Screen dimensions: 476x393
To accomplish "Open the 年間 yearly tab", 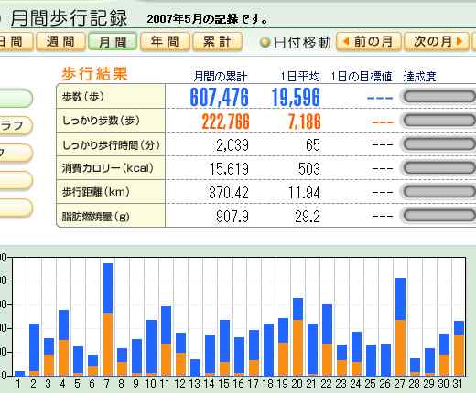I will [165, 41].
